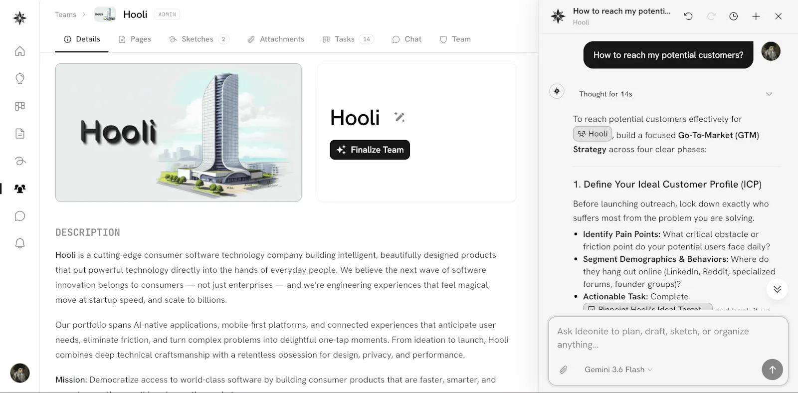
Task: Open the chat bubble icon in sidebar
Action: pos(20,216)
